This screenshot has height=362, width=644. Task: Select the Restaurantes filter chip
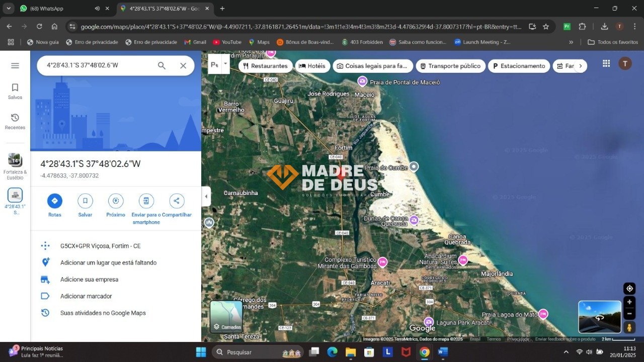(x=265, y=66)
